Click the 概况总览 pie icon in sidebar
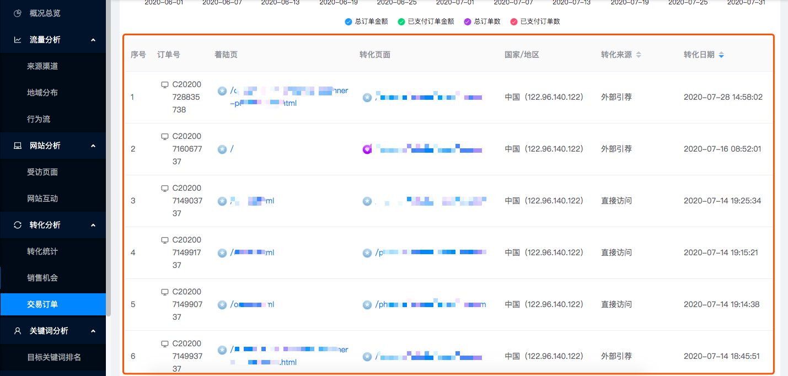 (x=18, y=13)
